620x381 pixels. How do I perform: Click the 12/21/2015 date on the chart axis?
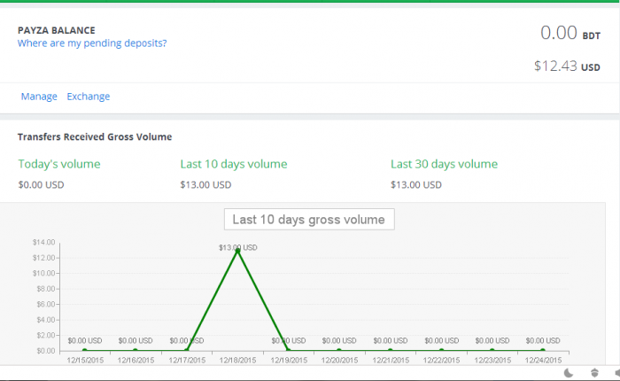coord(391,360)
